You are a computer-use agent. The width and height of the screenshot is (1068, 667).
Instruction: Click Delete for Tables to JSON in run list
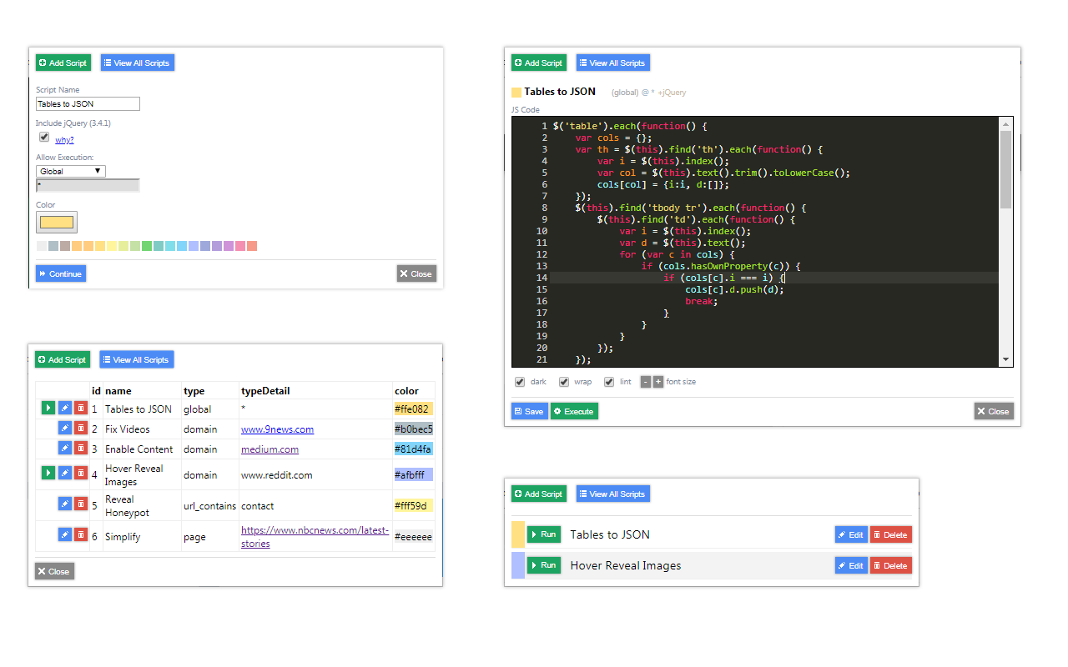tap(891, 534)
